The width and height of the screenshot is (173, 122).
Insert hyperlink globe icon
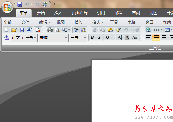point(149,30)
